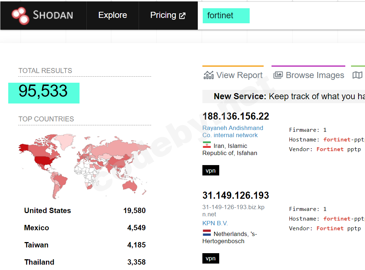Viewport: 365px width, 270px height.
Task: Click the second result's vpn tag
Action: click(x=211, y=258)
